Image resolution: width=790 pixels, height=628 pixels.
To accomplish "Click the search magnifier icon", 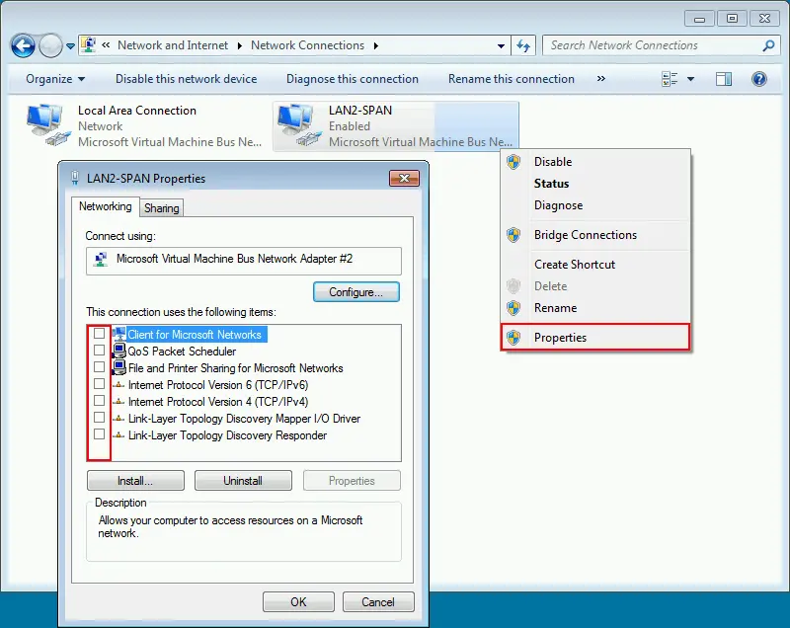I will tap(768, 45).
